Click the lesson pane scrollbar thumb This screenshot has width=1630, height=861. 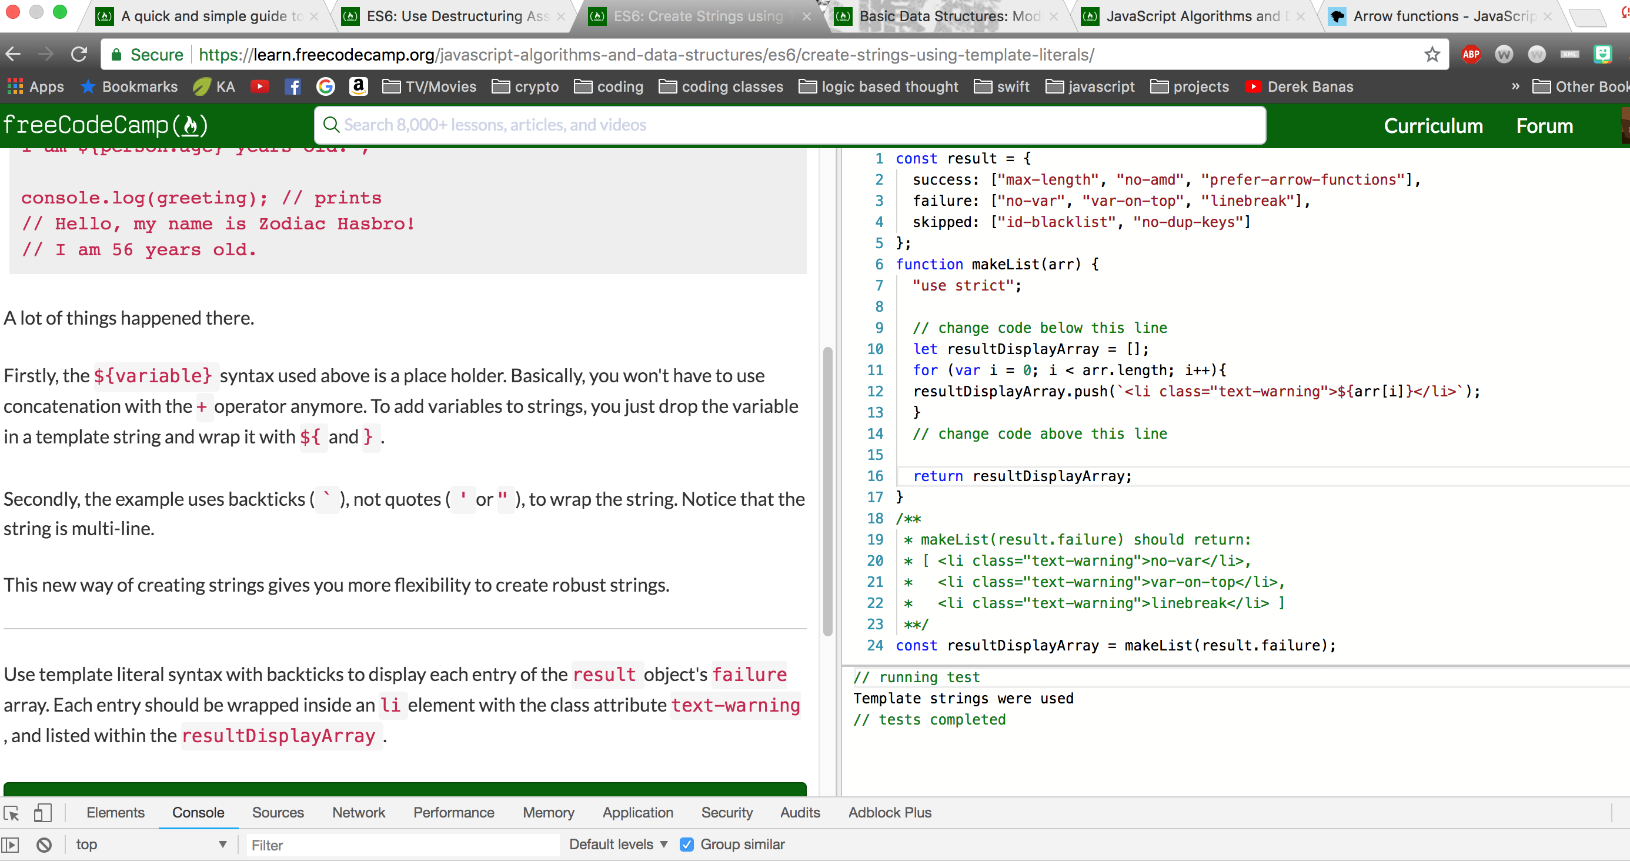[827, 490]
